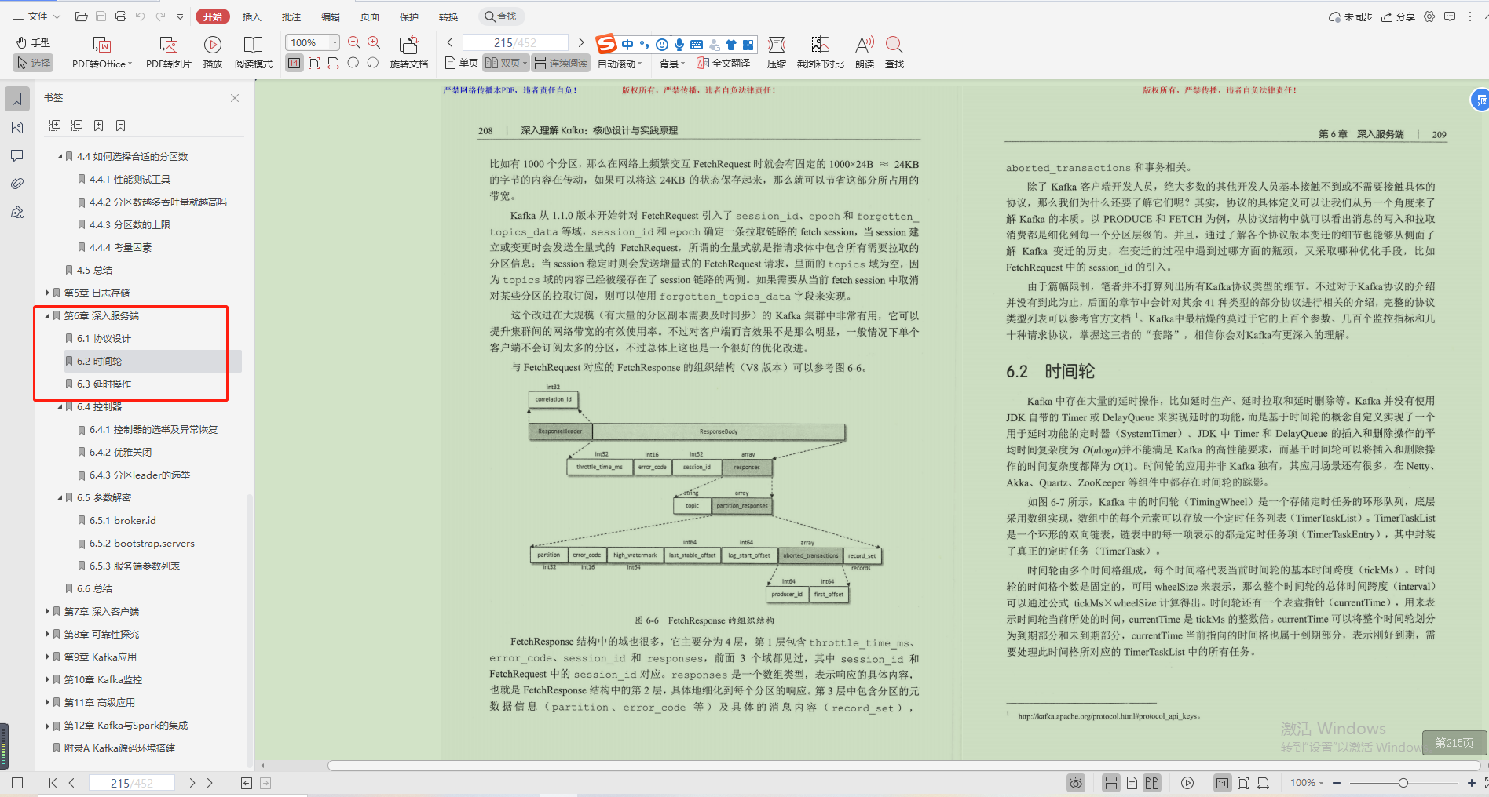Viewport: 1489px width, 797px height.
Task: Switch to 单页 single page view
Action: pyautogui.click(x=462, y=63)
